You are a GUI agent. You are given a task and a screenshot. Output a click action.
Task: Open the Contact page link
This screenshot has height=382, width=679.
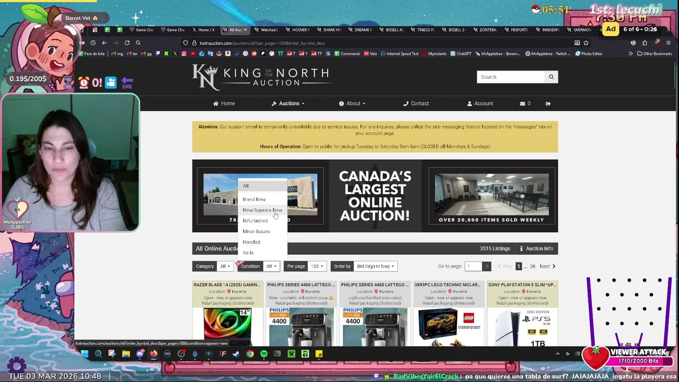pyautogui.click(x=416, y=103)
